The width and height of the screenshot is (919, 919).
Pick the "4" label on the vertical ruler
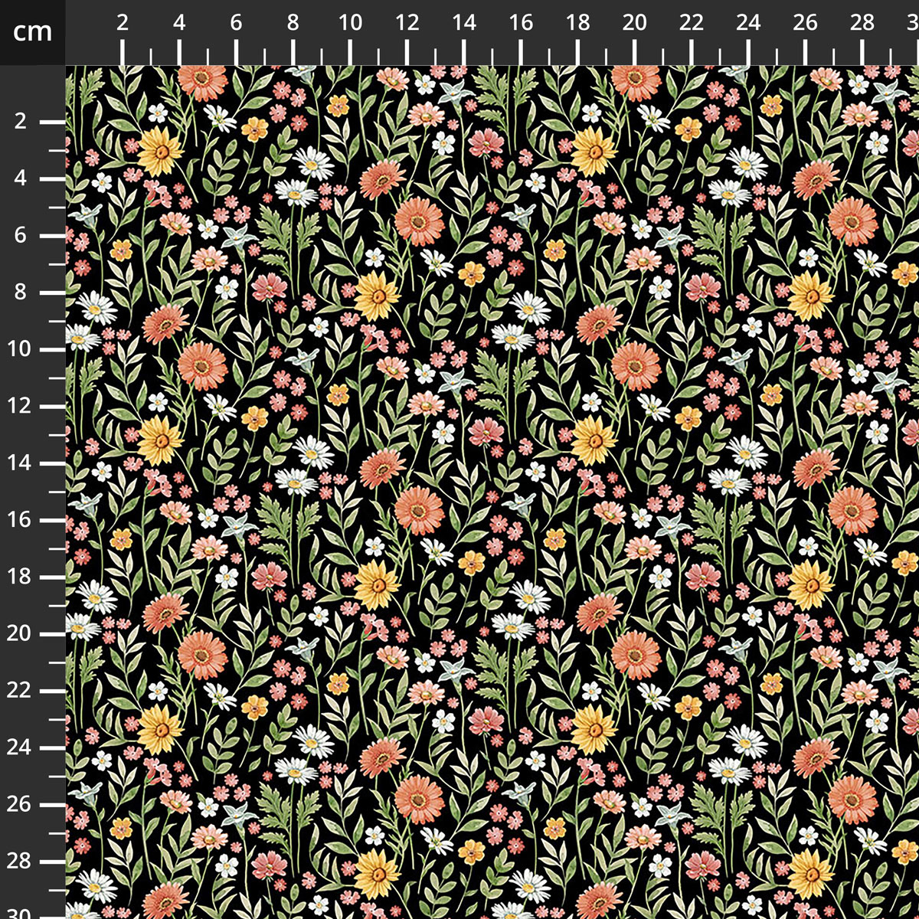pyautogui.click(x=20, y=178)
